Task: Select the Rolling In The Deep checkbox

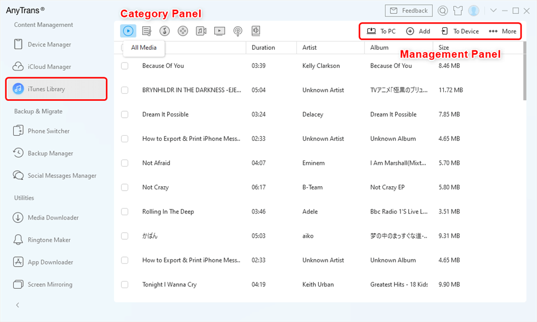Action: (125, 211)
